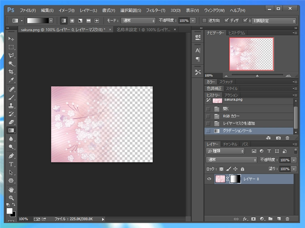Select the Hand tool

11,190
